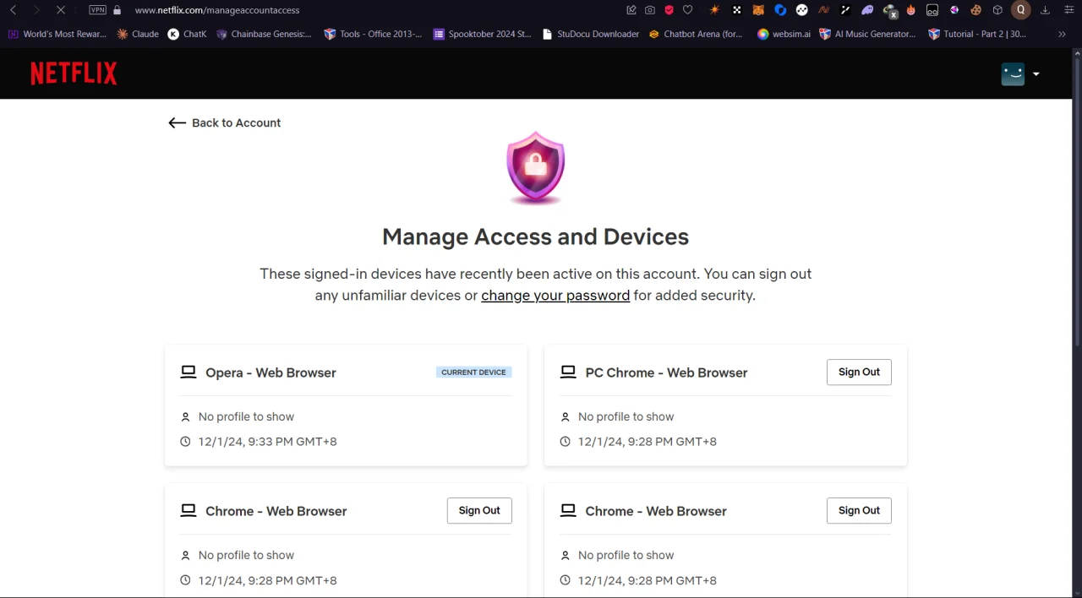Open the red shield ad-blocker icon
This screenshot has width=1082, height=598.
pos(669,10)
